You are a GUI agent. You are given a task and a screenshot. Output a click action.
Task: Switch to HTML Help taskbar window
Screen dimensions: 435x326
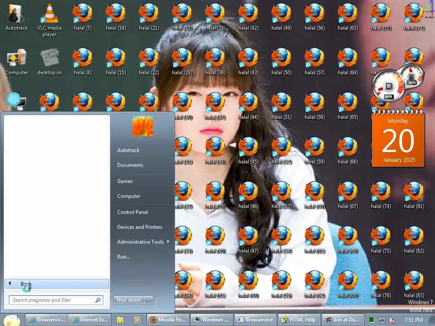click(299, 320)
